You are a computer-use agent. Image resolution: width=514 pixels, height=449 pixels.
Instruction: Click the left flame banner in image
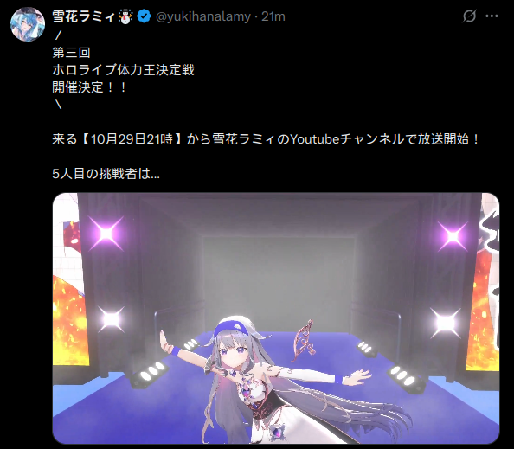pyautogui.click(x=68, y=321)
